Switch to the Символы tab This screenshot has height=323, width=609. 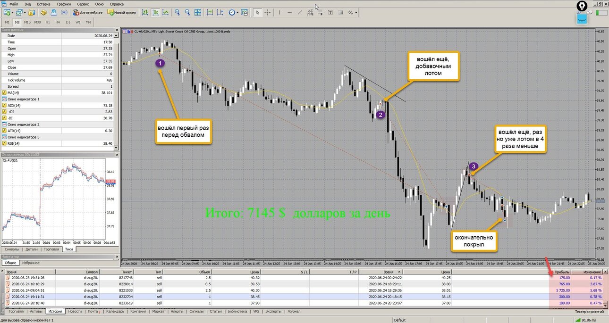point(12,249)
